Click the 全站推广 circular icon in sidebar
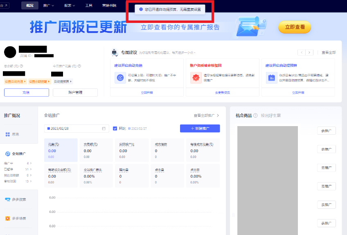 click(x=8, y=154)
